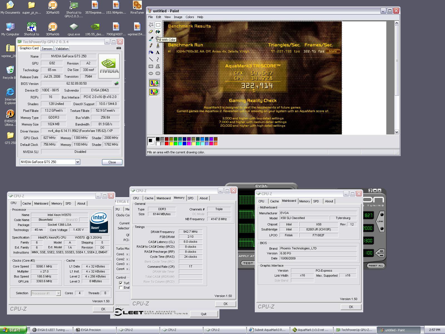Click the BIOS save icon in GPU-Z
This screenshot has height=334, width=445.
pos(117,83)
